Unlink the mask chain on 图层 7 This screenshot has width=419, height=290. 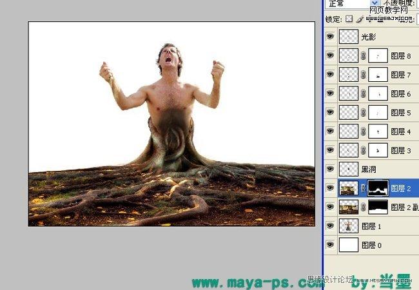(x=363, y=75)
